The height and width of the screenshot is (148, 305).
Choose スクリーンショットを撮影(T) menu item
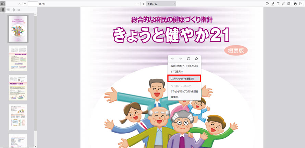pos(184,78)
